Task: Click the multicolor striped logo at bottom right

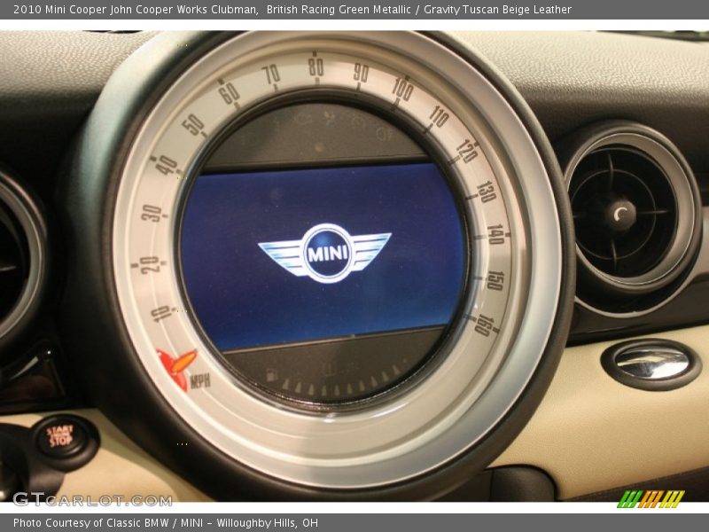Action: pyautogui.click(x=651, y=498)
